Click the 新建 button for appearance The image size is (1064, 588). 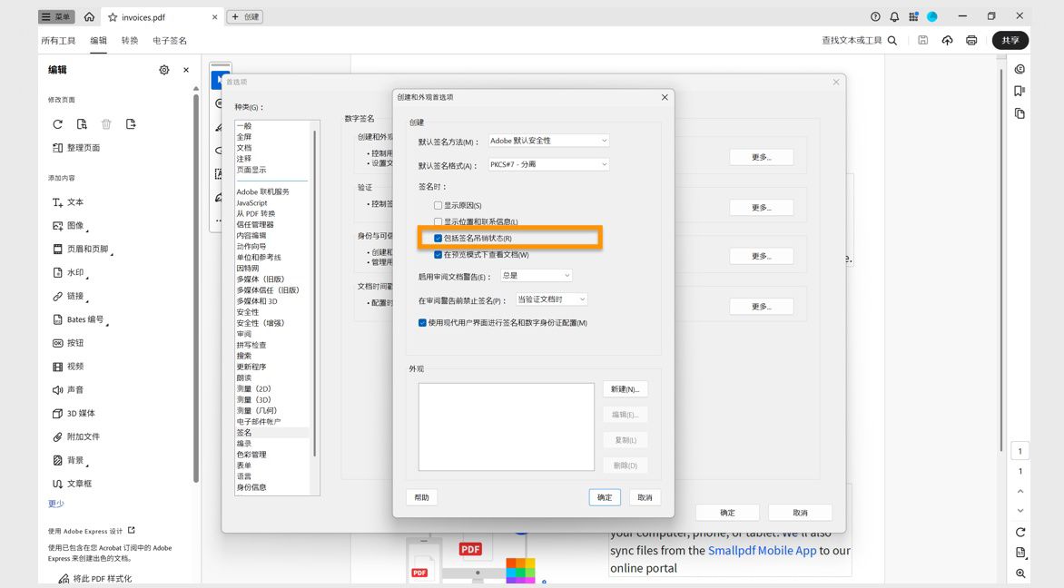pyautogui.click(x=625, y=388)
